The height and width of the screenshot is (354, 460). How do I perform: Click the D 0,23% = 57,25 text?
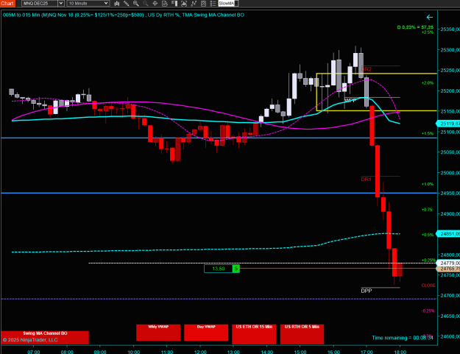415,27
